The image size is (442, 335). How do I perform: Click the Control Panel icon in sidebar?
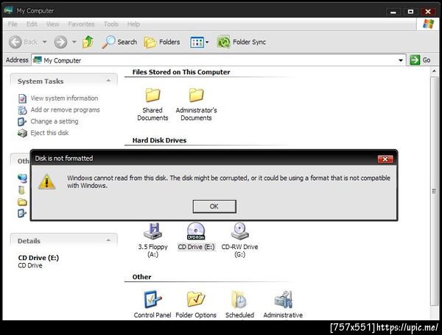pyautogui.click(x=22, y=213)
